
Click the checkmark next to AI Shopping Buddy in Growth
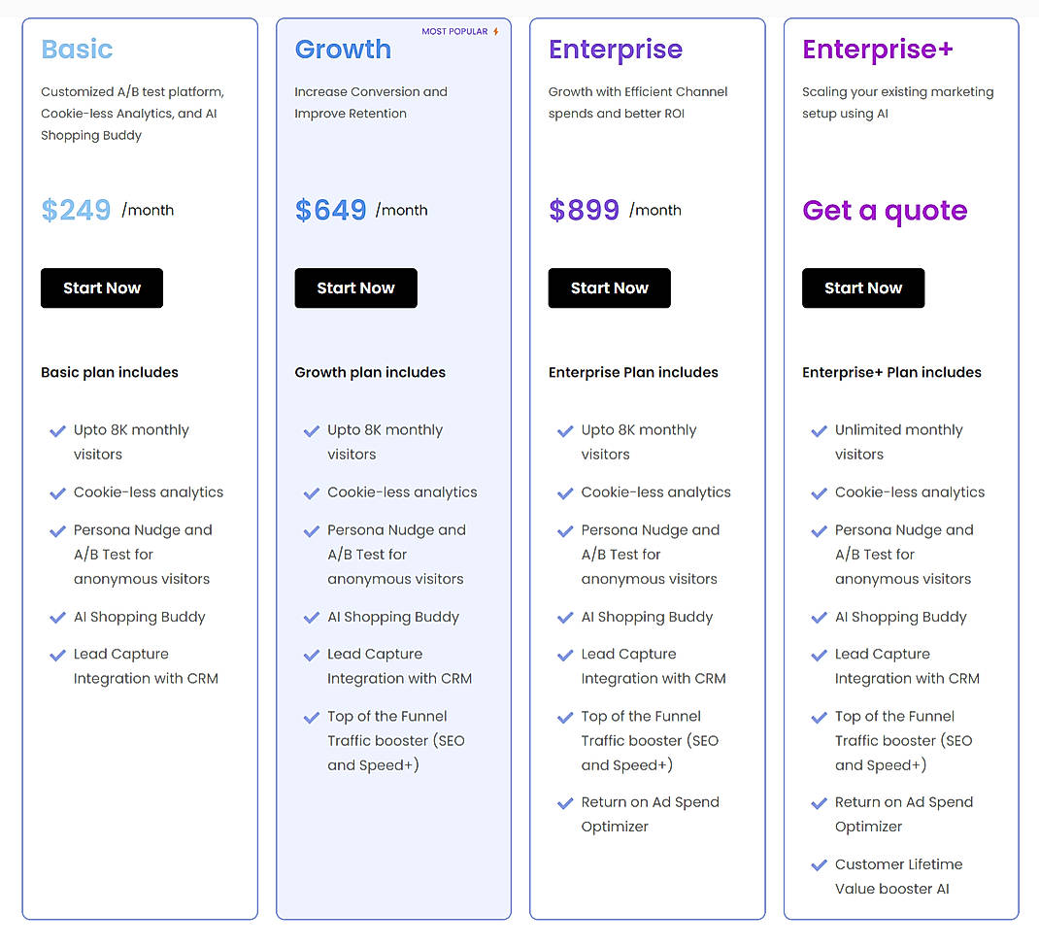(312, 617)
